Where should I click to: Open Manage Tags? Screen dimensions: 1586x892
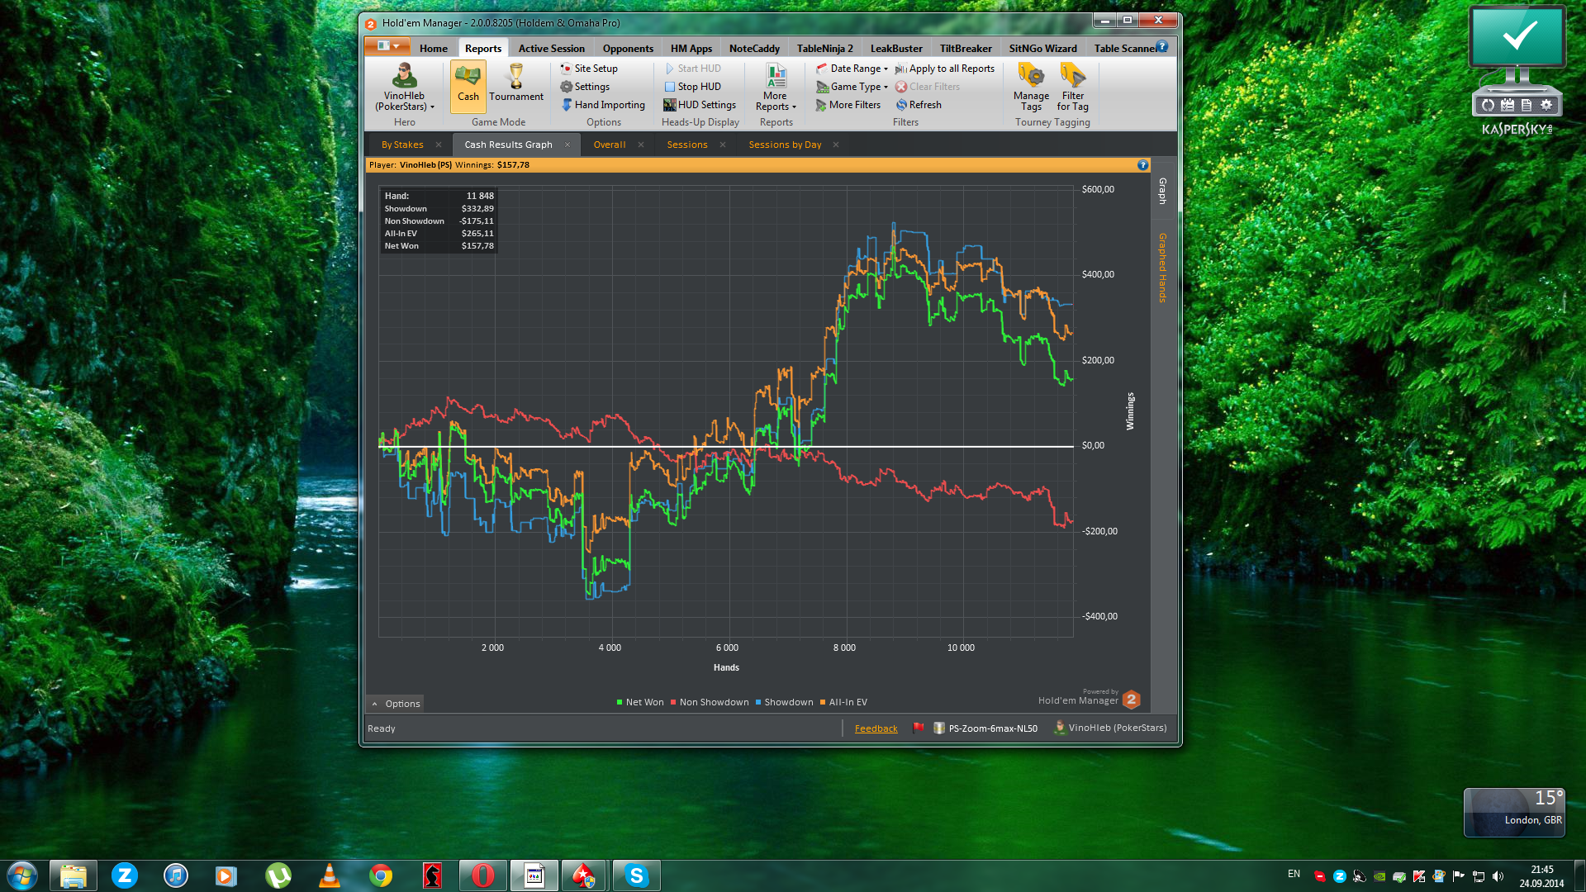1031,88
